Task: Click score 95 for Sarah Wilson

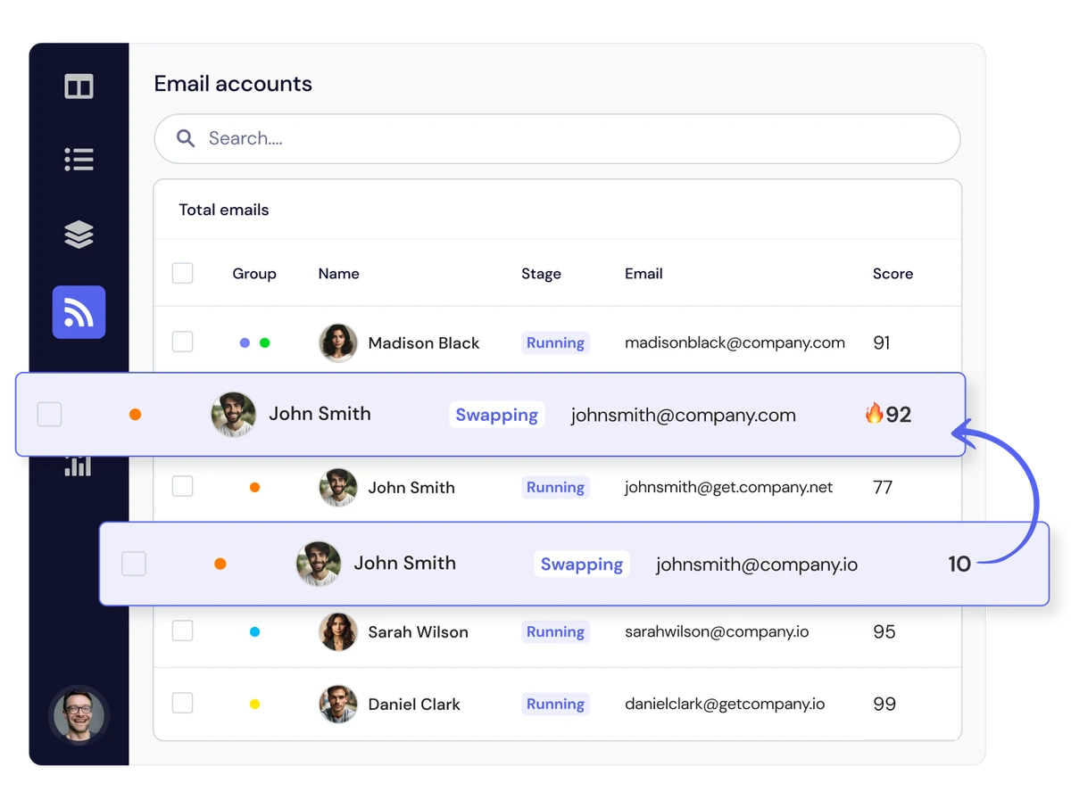Action: [x=884, y=631]
